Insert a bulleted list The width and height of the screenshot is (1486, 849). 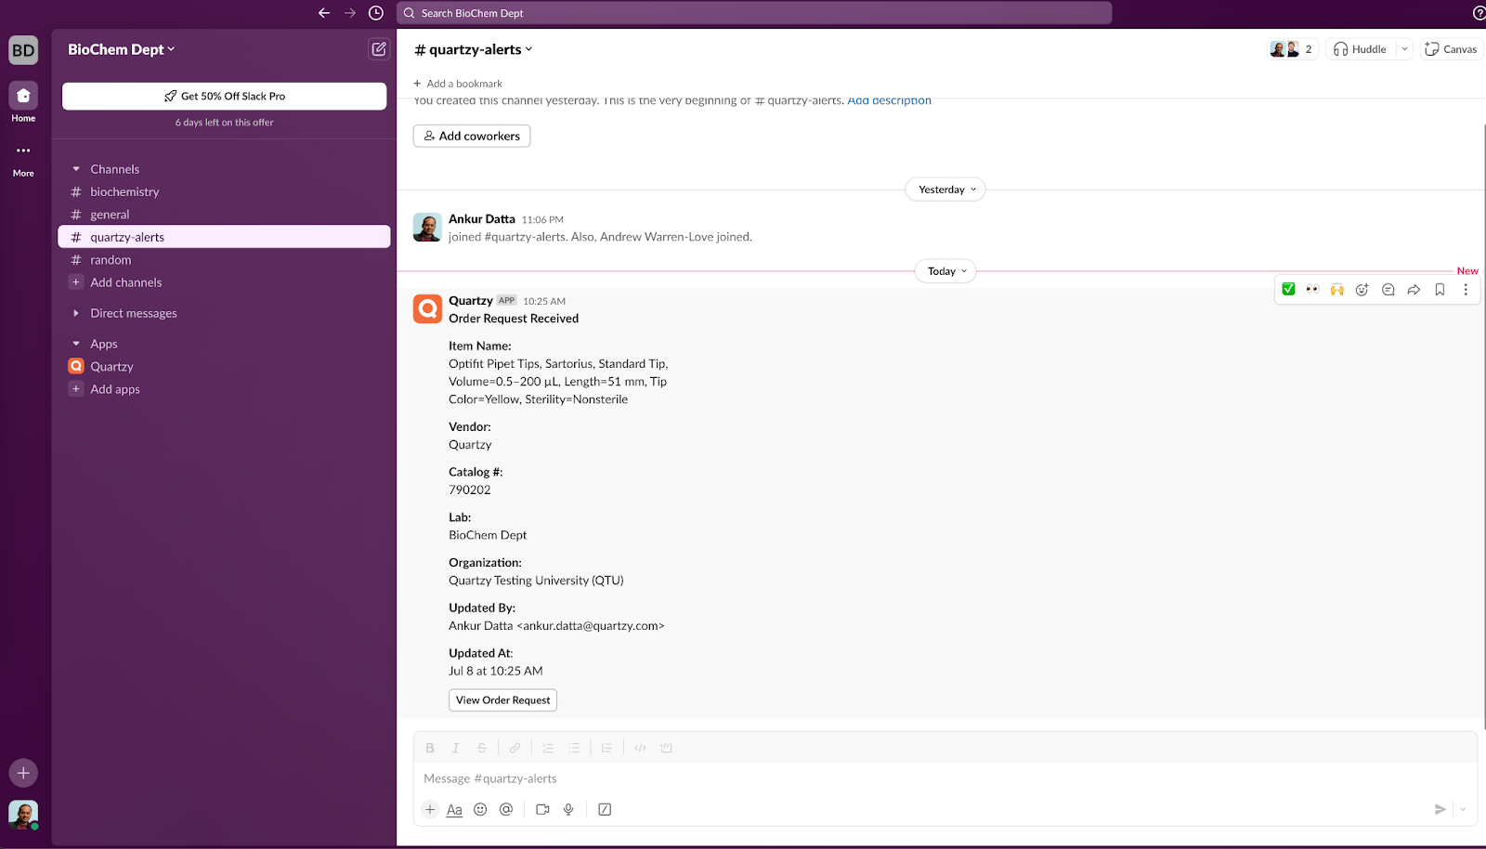coord(574,748)
